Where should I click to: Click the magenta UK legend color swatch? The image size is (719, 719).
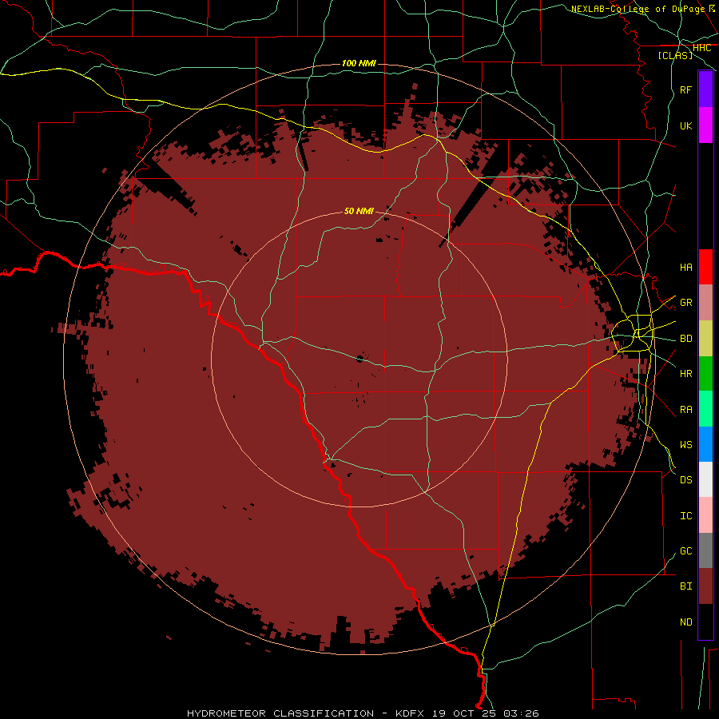coord(705,125)
